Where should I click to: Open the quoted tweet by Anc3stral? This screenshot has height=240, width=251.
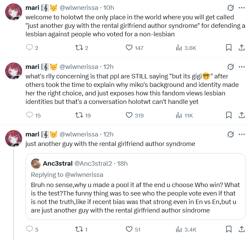(135, 197)
